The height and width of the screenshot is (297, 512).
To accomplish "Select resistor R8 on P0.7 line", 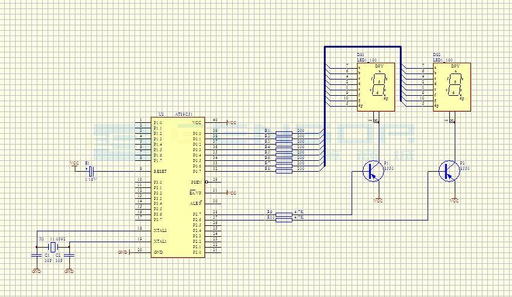I will tap(284, 171).
